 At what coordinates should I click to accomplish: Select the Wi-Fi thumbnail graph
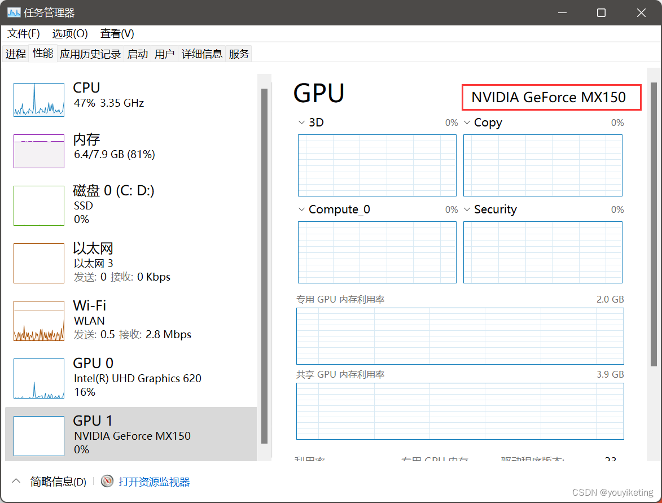click(39, 321)
